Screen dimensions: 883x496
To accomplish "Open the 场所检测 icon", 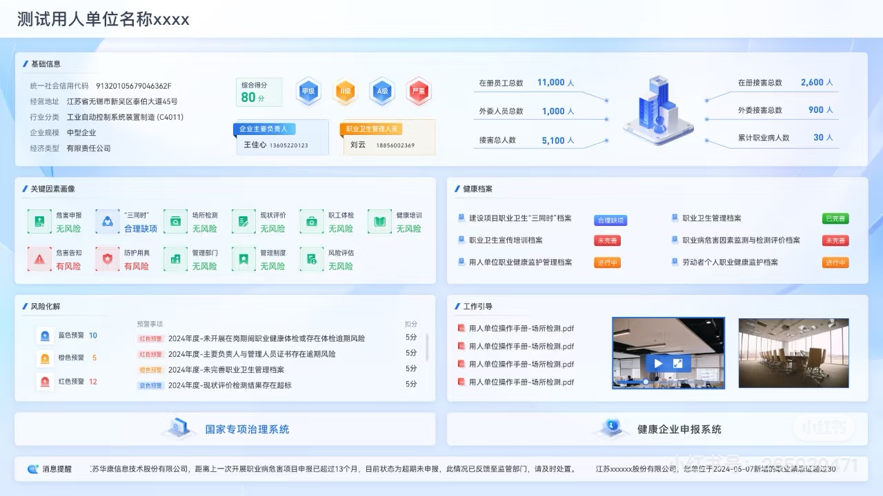I will click(175, 221).
